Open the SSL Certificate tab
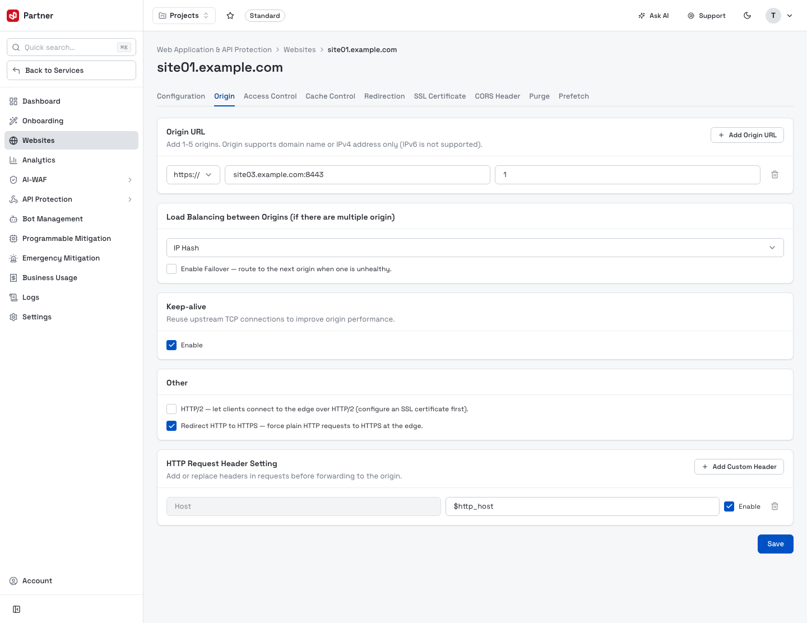The image size is (807, 623). [x=440, y=96]
